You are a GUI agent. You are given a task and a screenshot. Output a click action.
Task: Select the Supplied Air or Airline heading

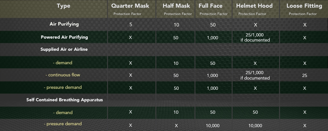[x=64, y=50]
